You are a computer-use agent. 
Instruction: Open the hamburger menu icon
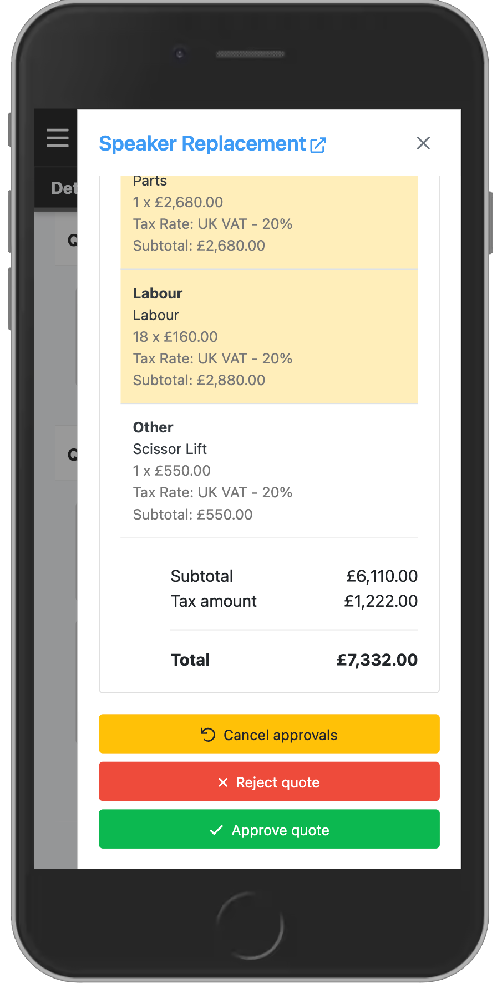click(x=57, y=138)
